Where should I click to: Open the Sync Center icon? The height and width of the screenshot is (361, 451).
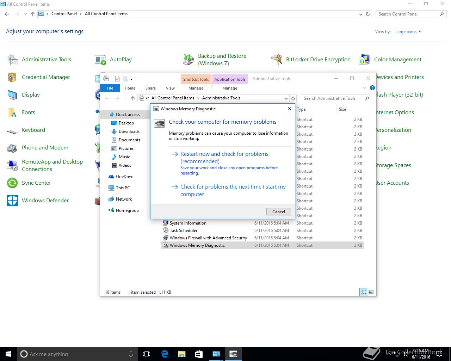click(x=13, y=183)
